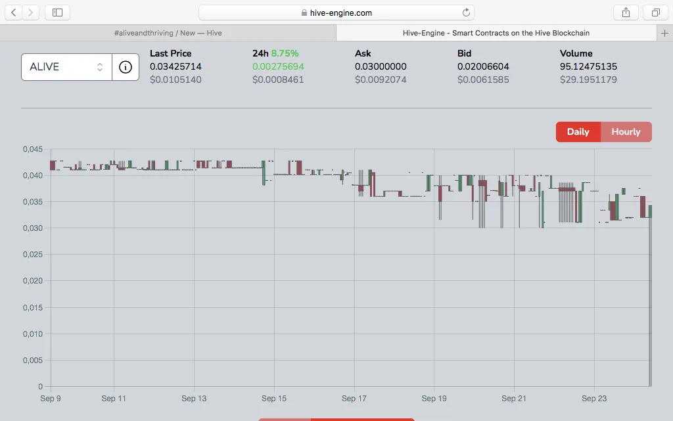Click the 24h change amount 0.00275694
The height and width of the screenshot is (421, 673).
(278, 66)
